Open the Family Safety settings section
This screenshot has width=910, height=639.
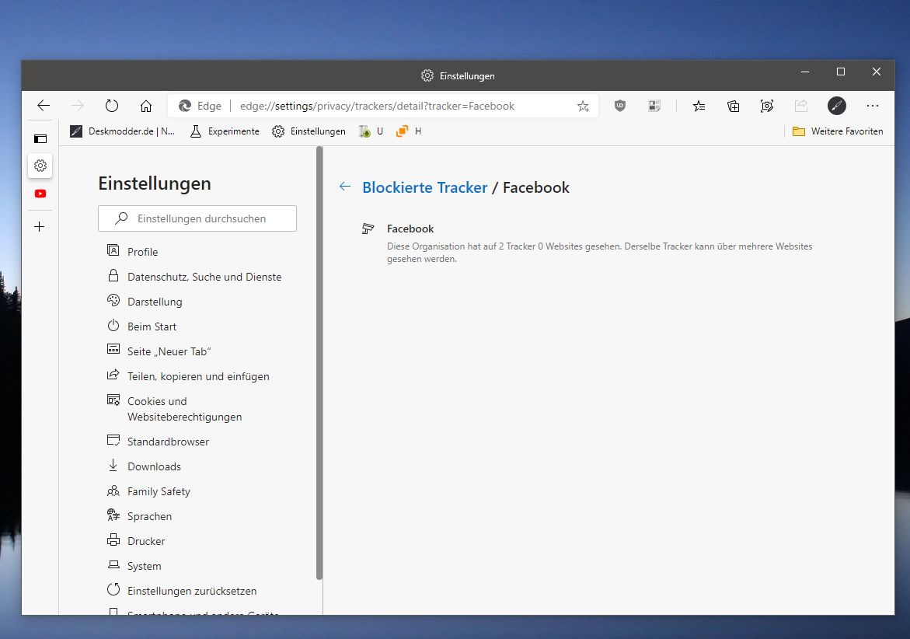[159, 491]
